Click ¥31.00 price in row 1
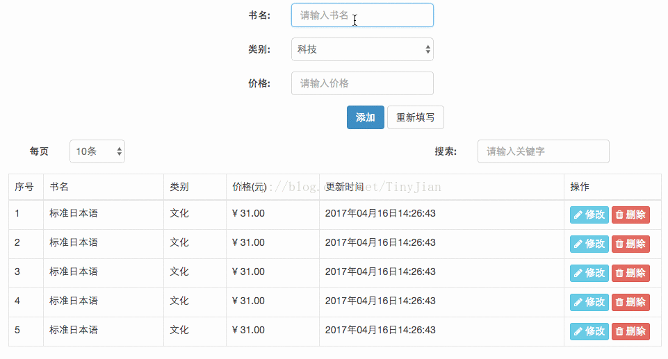The height and width of the screenshot is (359, 668). tap(248, 214)
